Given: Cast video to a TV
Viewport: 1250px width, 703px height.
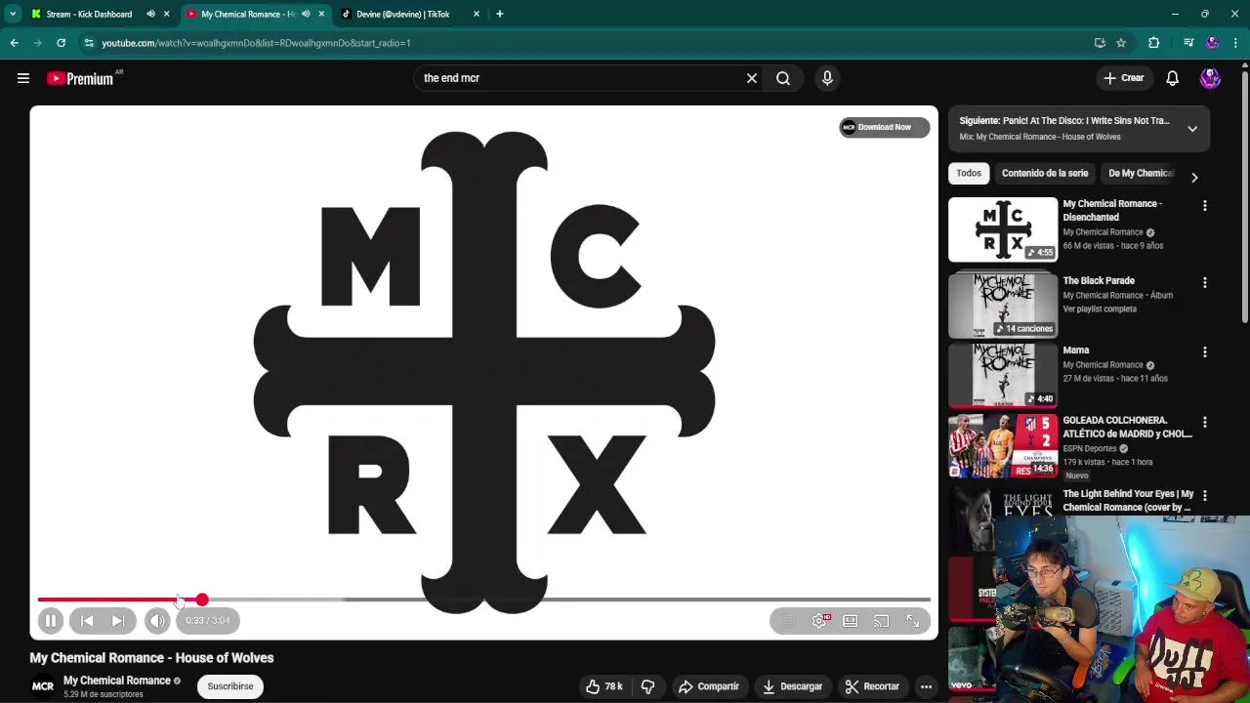Looking at the screenshot, I should click(x=882, y=621).
